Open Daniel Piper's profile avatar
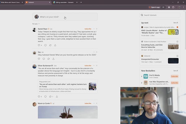The height and width of the screenshot is (124, 186). pos(34,30)
